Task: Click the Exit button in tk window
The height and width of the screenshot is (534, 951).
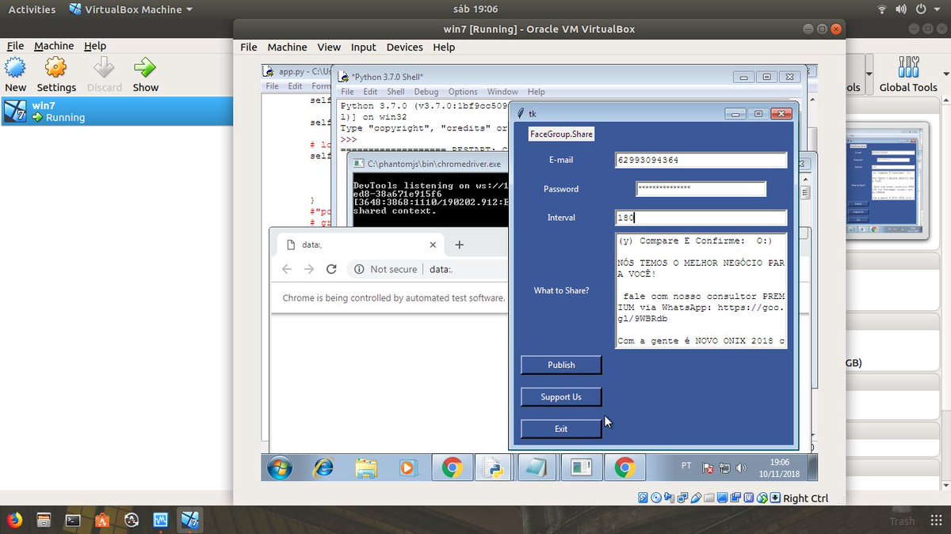Action: click(561, 429)
